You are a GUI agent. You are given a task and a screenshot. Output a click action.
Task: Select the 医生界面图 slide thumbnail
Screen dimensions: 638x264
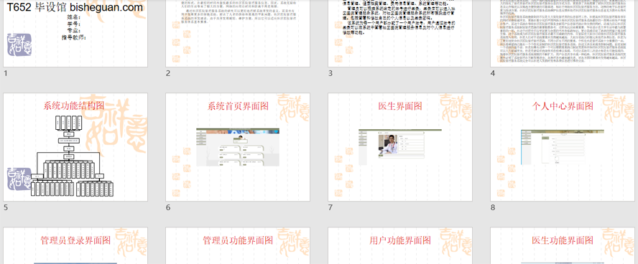tap(400, 147)
